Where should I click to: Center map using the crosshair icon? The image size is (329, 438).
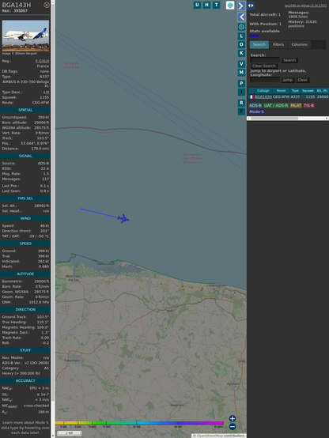(241, 27)
